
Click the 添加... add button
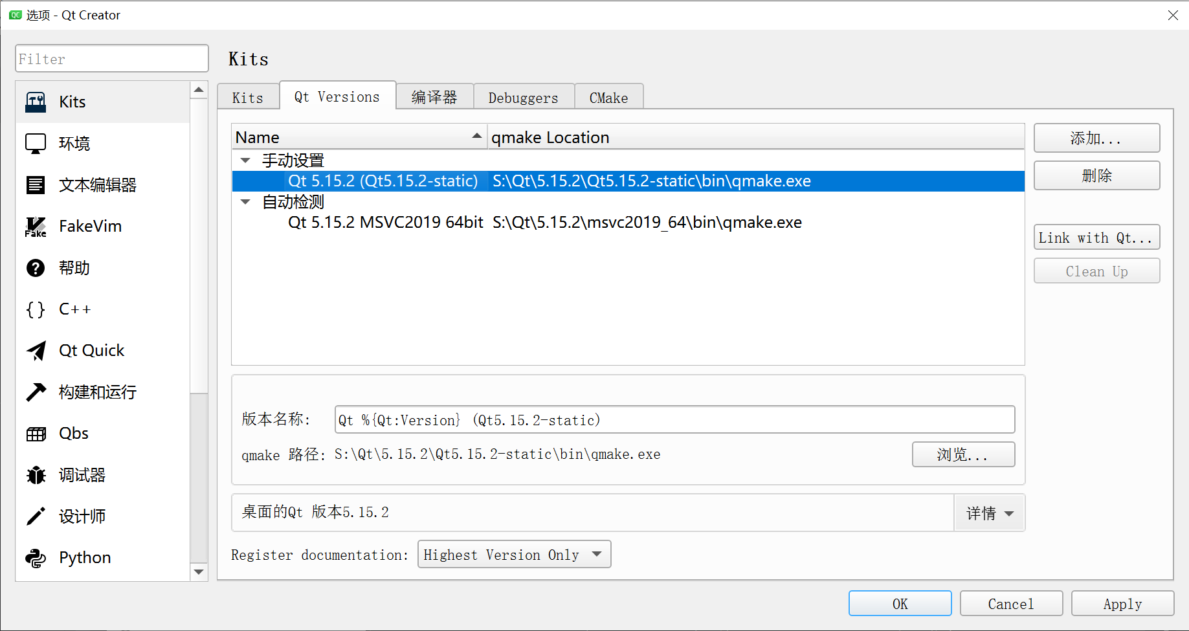[x=1096, y=138]
